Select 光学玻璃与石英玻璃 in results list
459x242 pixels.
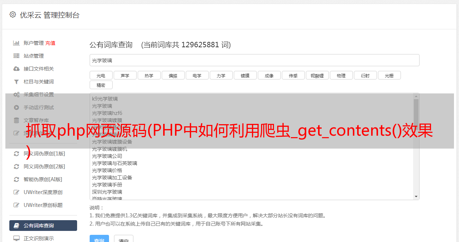[114, 163]
